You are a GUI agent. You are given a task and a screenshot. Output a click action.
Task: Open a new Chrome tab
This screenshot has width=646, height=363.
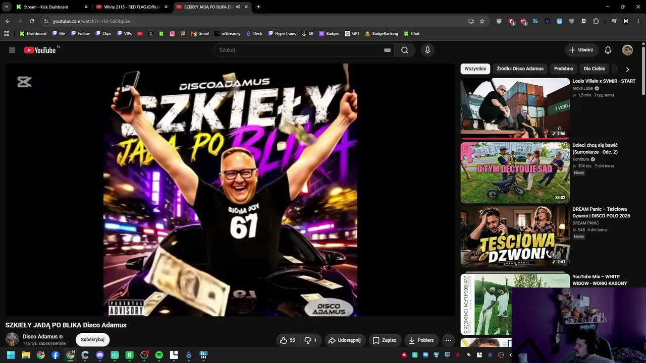click(258, 7)
